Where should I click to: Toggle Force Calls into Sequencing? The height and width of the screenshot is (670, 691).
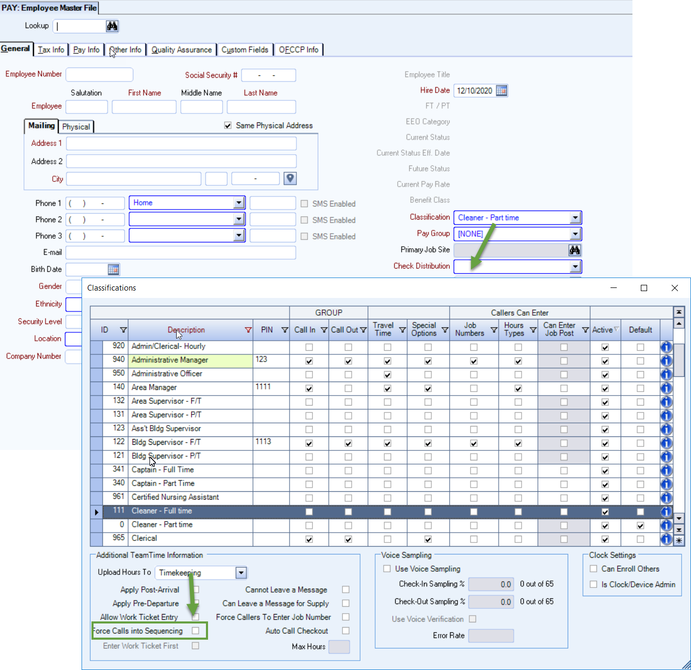click(x=195, y=631)
